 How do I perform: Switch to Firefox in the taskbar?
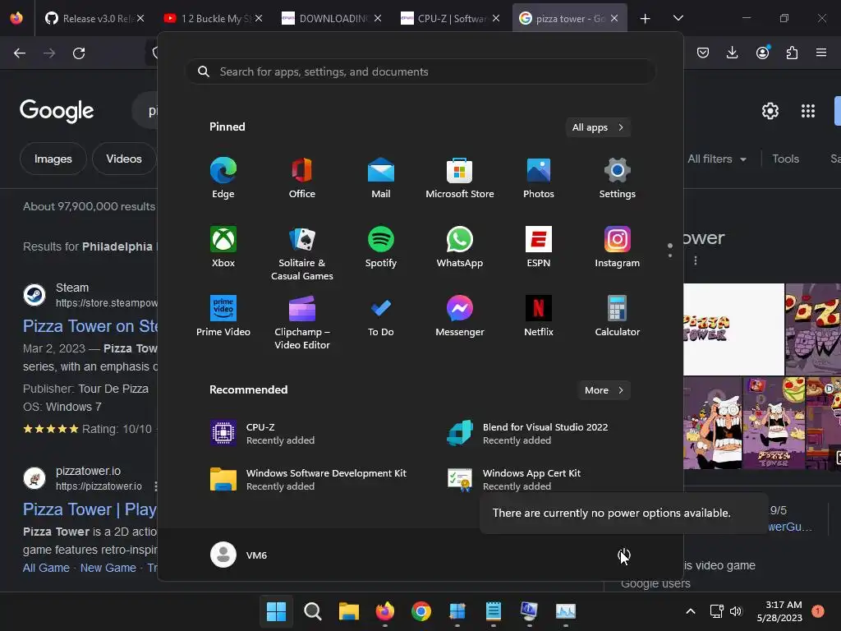point(384,611)
